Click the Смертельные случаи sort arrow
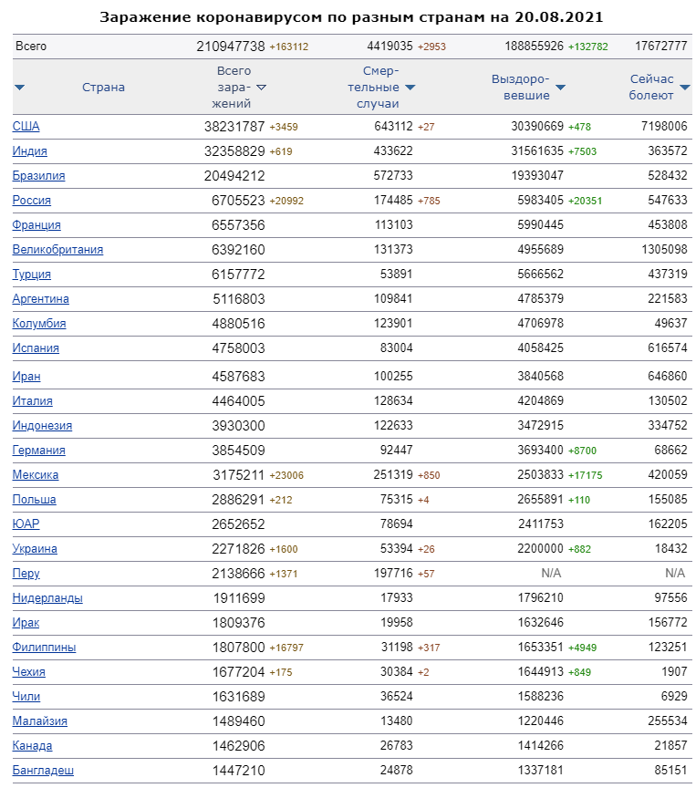 (x=410, y=88)
